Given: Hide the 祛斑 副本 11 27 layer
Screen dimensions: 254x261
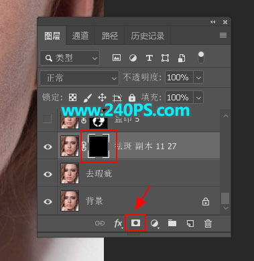Looking at the screenshot, I should coord(48,147).
